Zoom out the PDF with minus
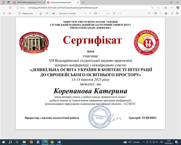Image resolution: width=181 pixels, height=145 pixels. point(85,13)
